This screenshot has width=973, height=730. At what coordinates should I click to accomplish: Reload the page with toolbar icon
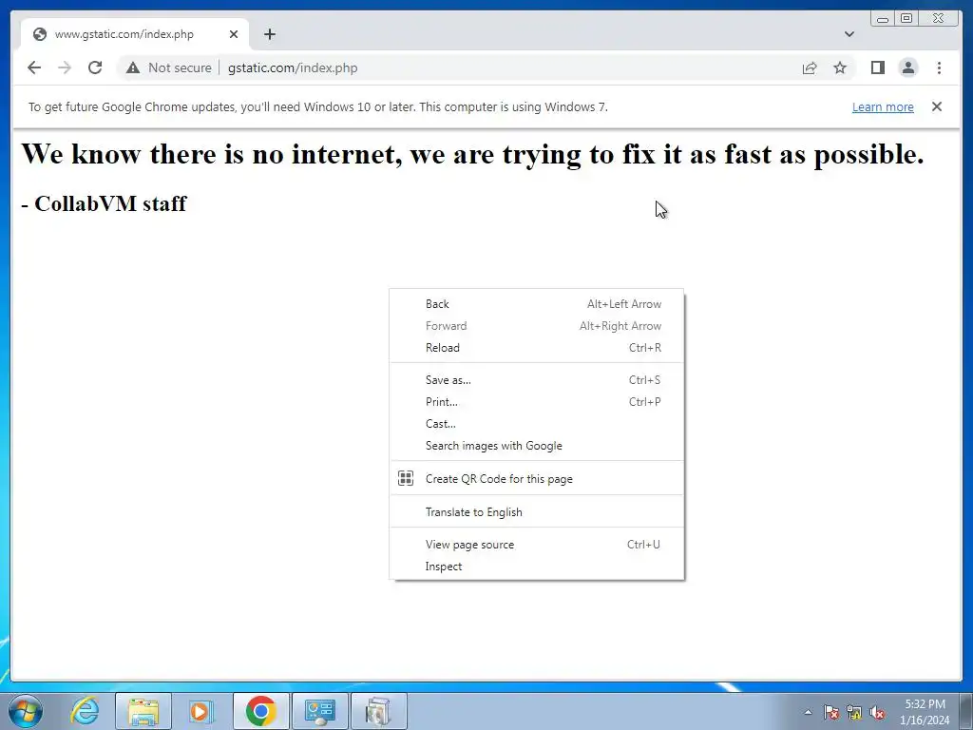(95, 67)
